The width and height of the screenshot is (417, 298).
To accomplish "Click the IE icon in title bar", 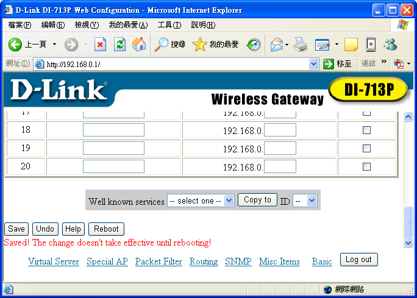I will [9, 10].
